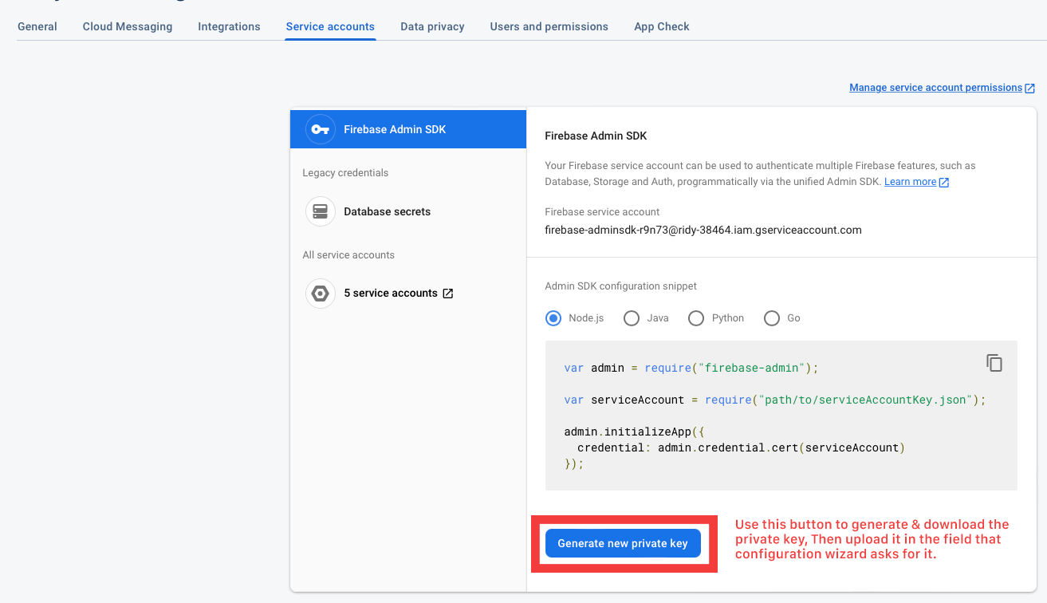The image size is (1047, 603).
Task: Click the require("firebase-admin") code line
Action: 691,368
